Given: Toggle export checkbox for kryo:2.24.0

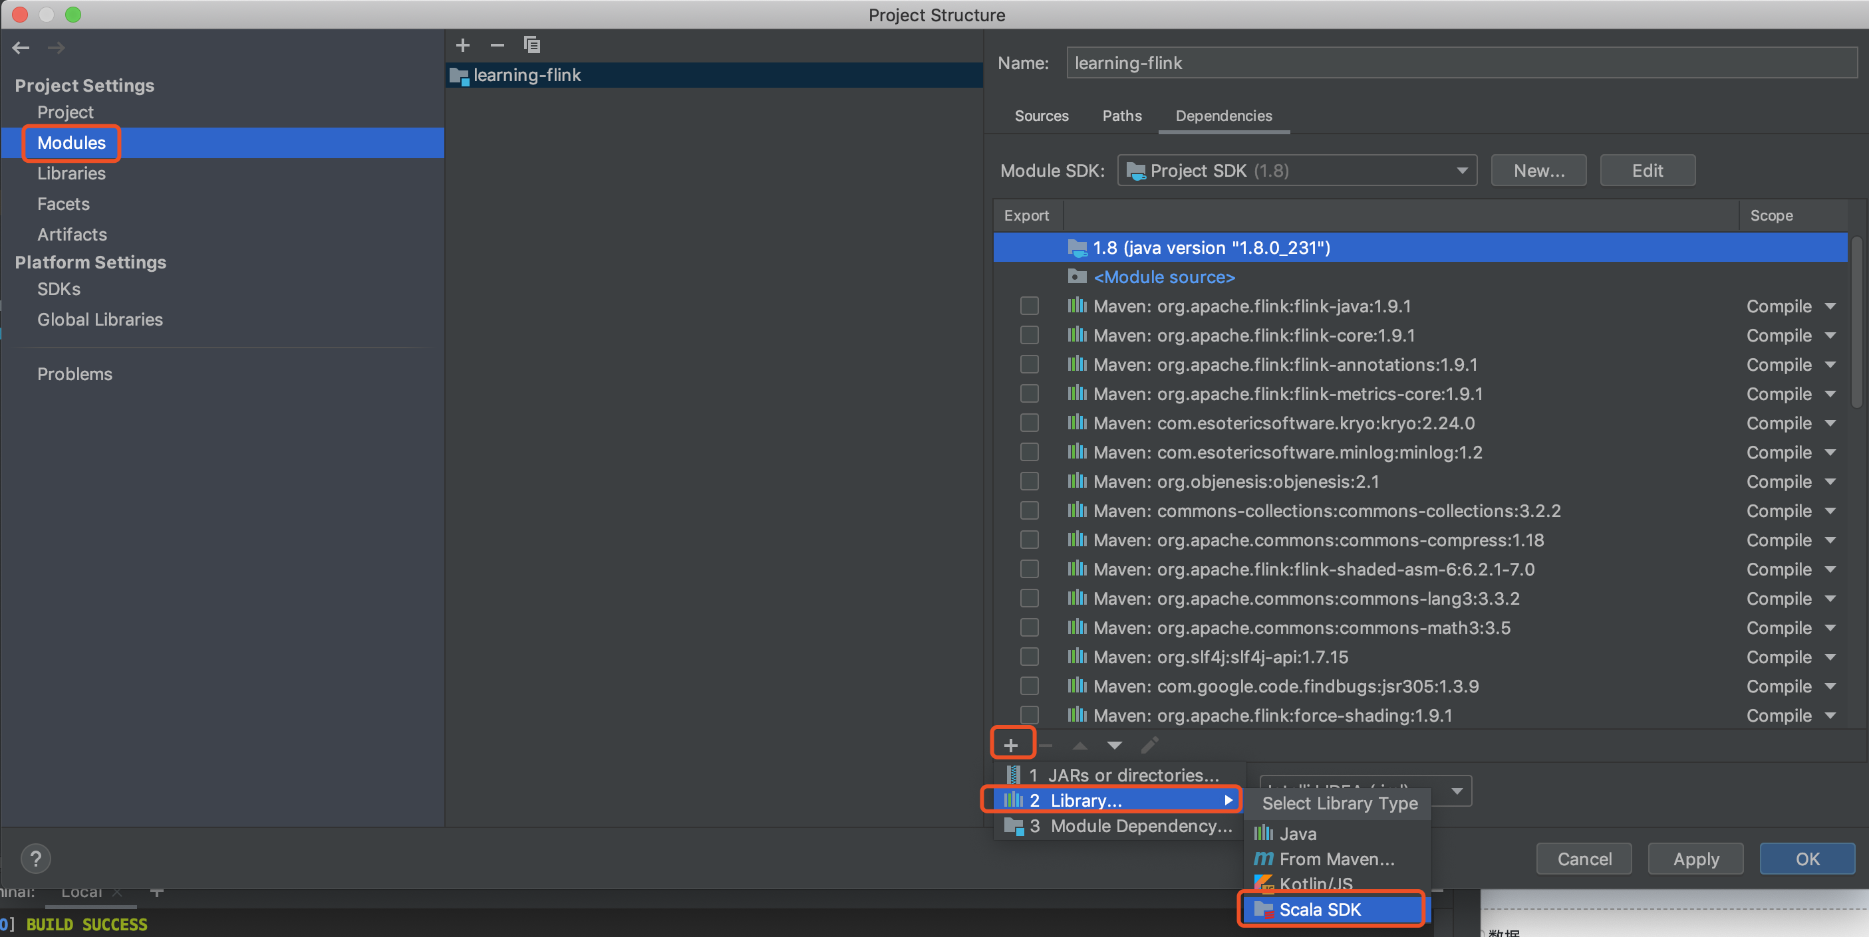Looking at the screenshot, I should coord(1029,423).
